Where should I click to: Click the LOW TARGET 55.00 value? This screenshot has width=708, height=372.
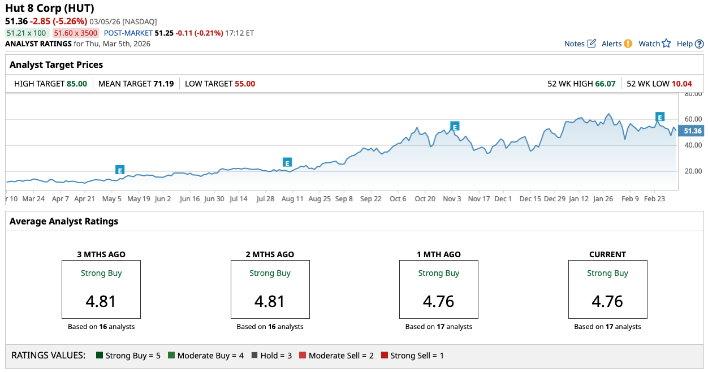click(245, 84)
